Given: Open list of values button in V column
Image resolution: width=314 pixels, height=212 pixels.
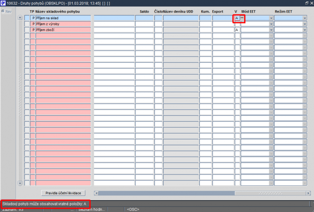Looking at the screenshot, I should tap(242, 18).
